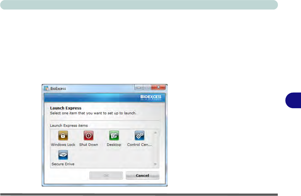Select the Control Center gears icon
The height and width of the screenshot is (196, 301).
click(139, 136)
